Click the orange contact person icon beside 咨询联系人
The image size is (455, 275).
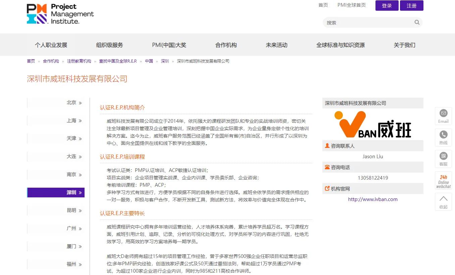pos(327,145)
